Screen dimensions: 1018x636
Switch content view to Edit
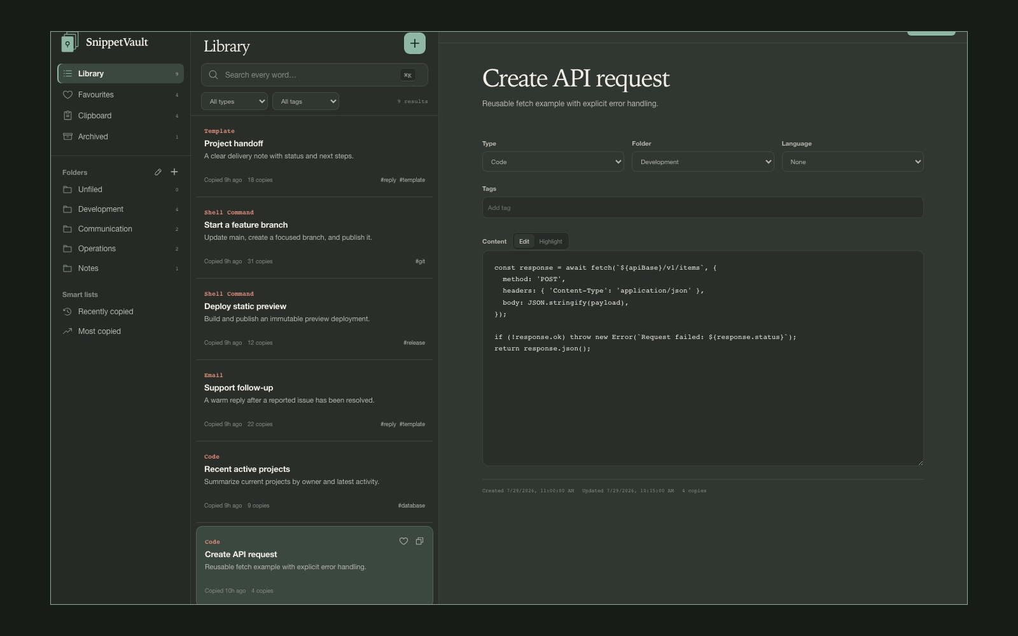(x=524, y=242)
